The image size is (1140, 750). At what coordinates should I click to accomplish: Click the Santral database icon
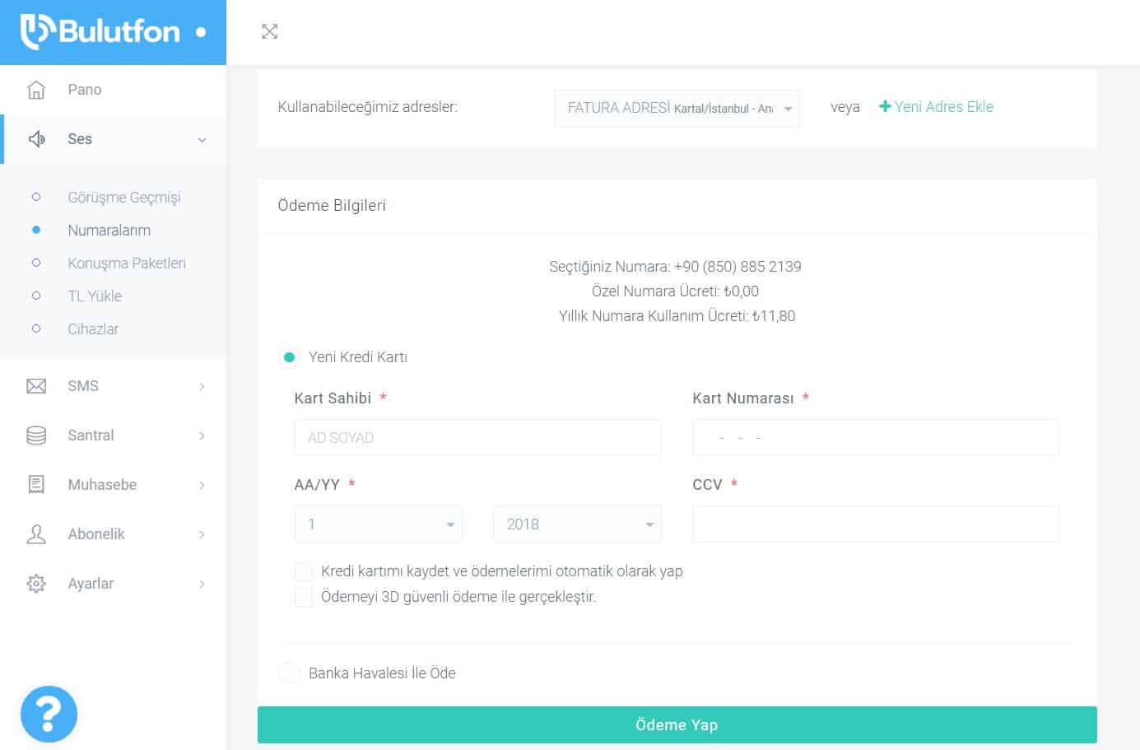click(x=36, y=436)
